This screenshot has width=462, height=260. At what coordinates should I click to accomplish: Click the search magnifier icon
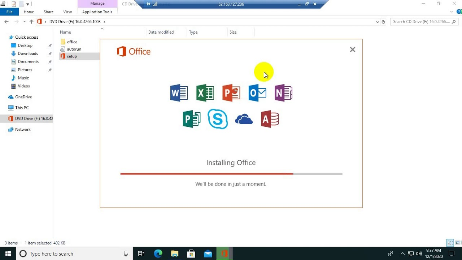point(454,22)
